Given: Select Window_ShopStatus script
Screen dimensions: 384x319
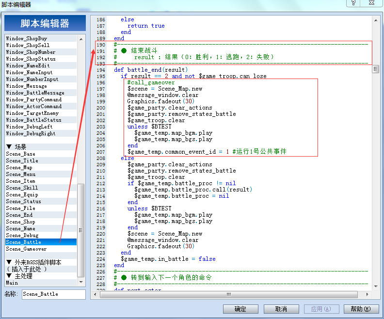Looking at the screenshot, I should (x=41, y=59).
